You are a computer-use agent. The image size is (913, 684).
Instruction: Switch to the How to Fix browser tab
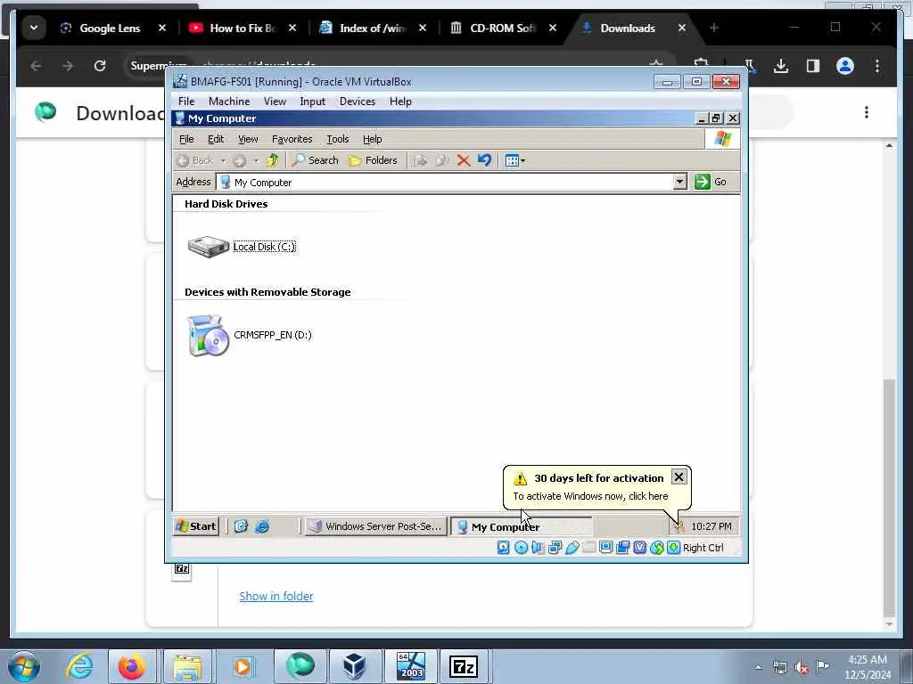242,28
